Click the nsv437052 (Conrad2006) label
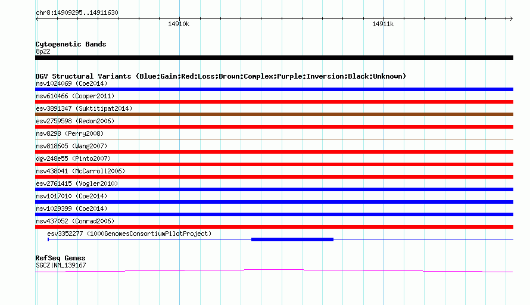Image resolution: width=530 pixels, height=305 pixels. coord(75,221)
